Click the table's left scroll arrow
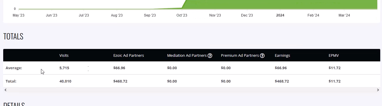 (6, 90)
